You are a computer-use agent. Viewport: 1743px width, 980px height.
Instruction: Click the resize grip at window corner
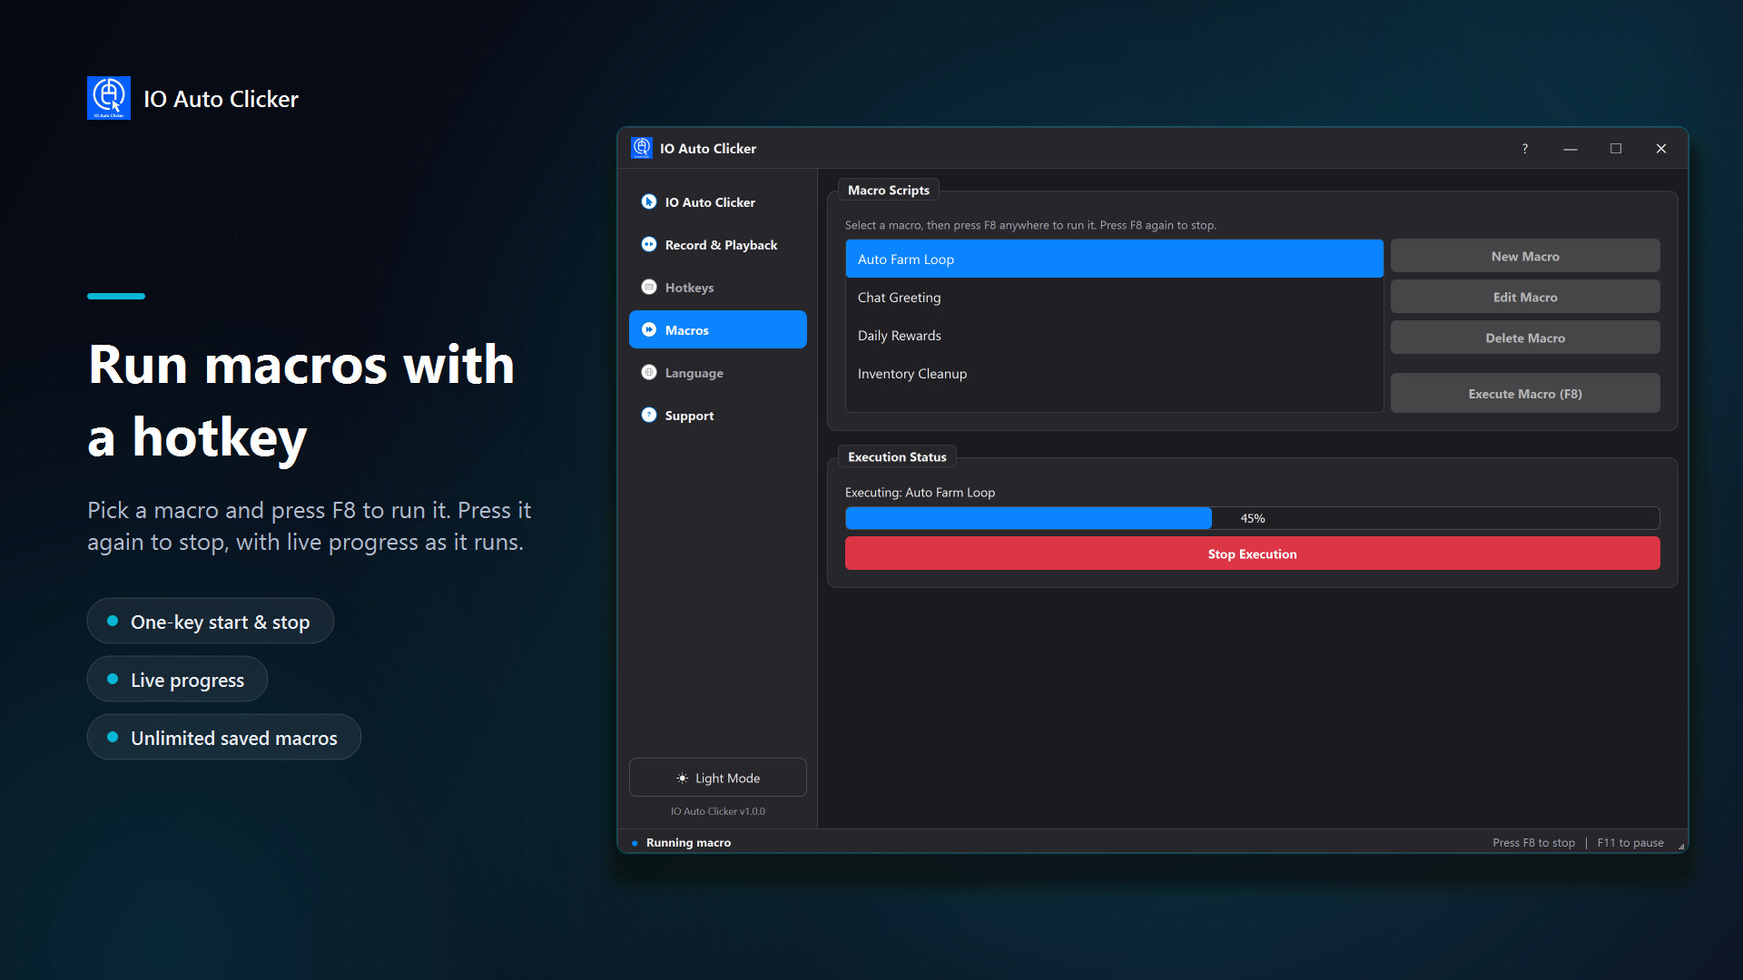(x=1681, y=847)
